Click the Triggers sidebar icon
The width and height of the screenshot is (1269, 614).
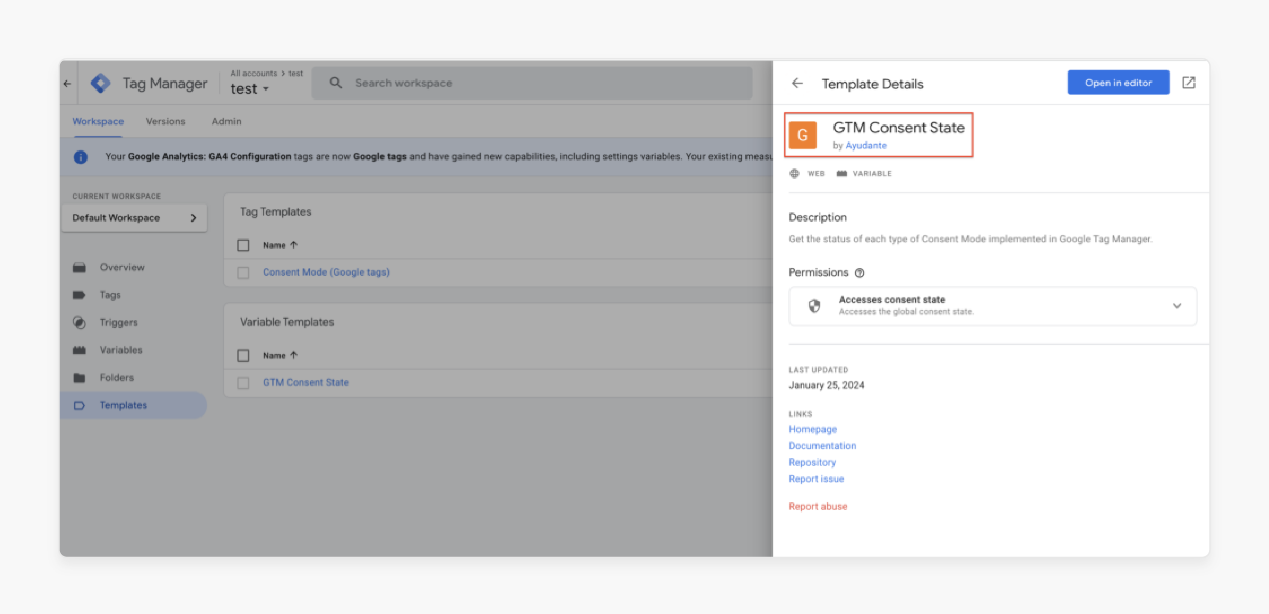click(79, 322)
